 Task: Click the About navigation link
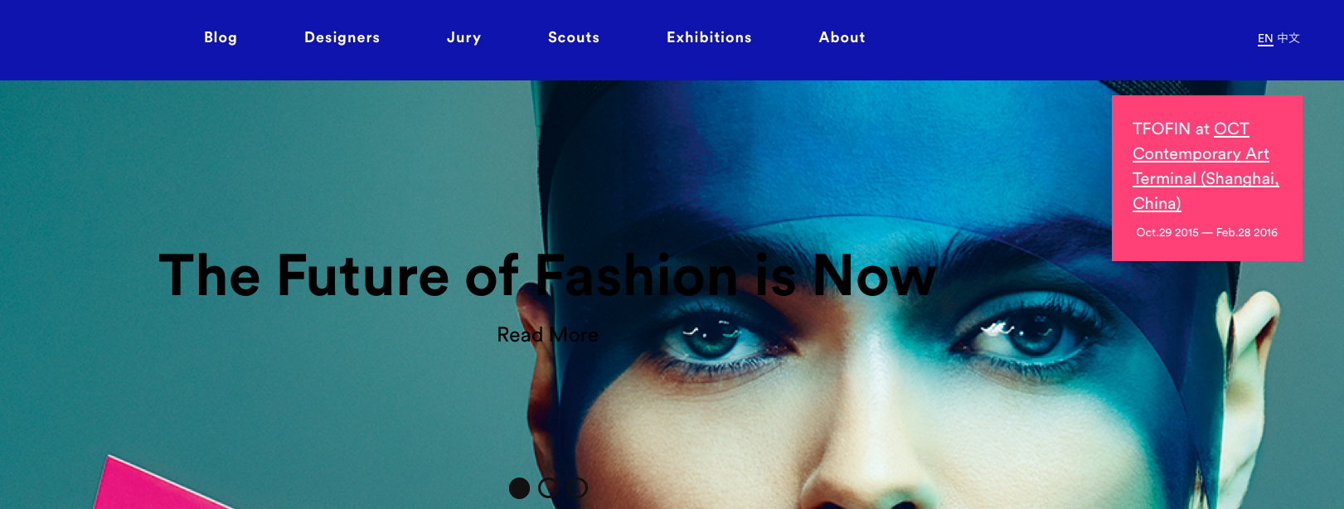tap(842, 37)
